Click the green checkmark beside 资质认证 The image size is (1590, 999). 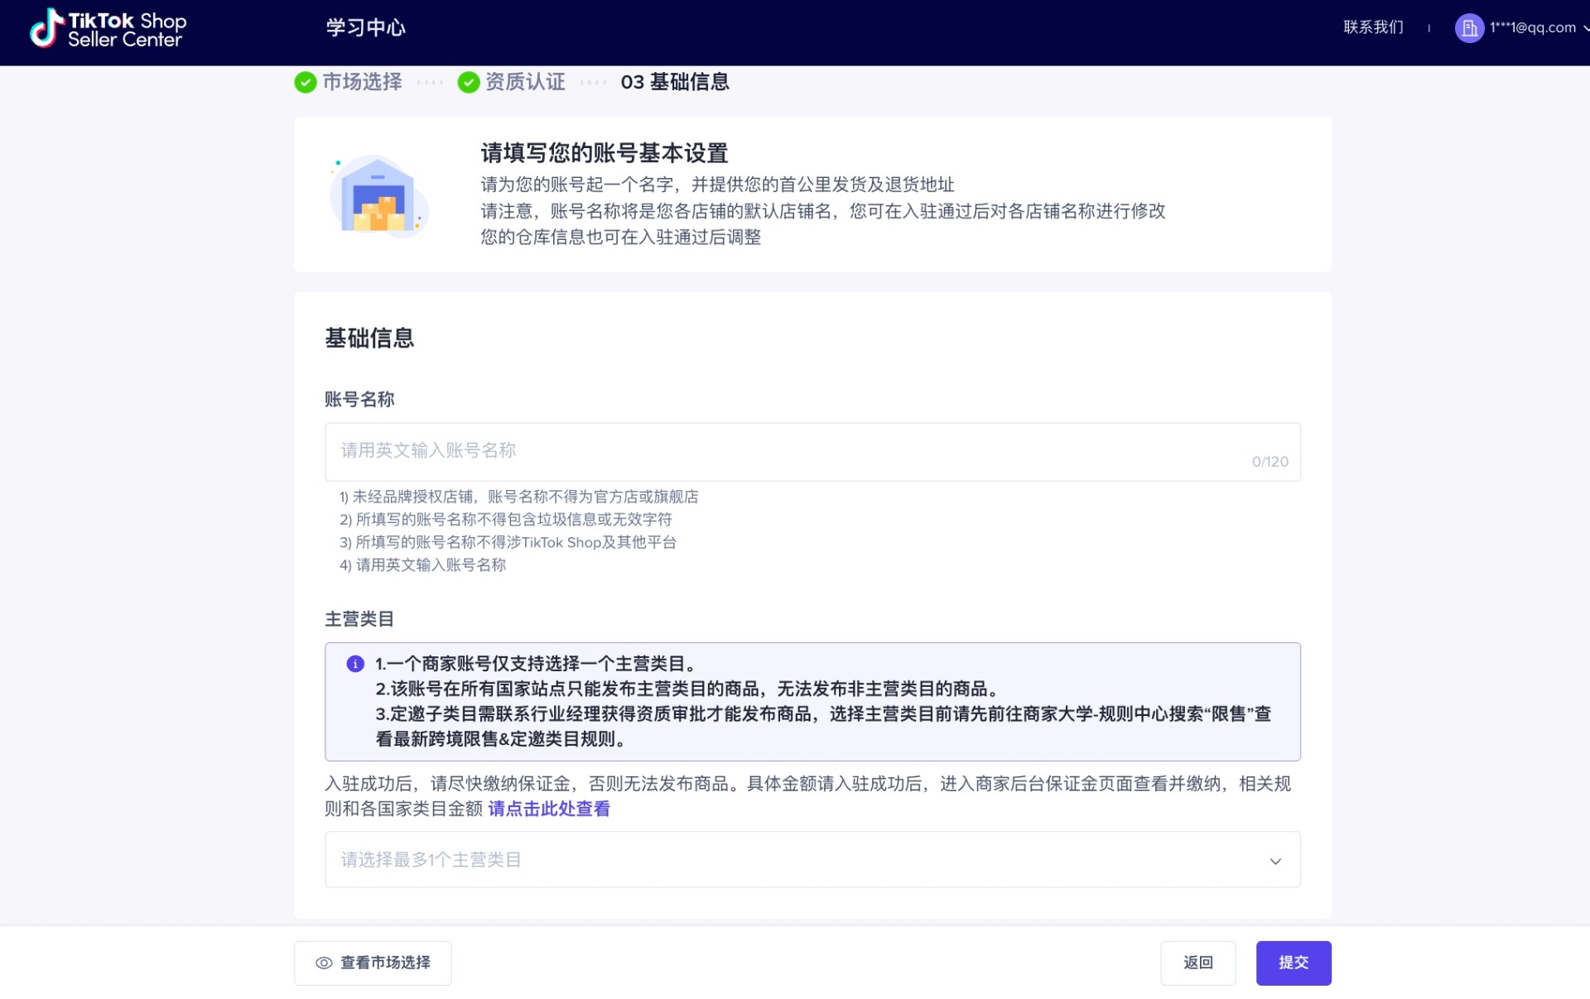(x=470, y=82)
